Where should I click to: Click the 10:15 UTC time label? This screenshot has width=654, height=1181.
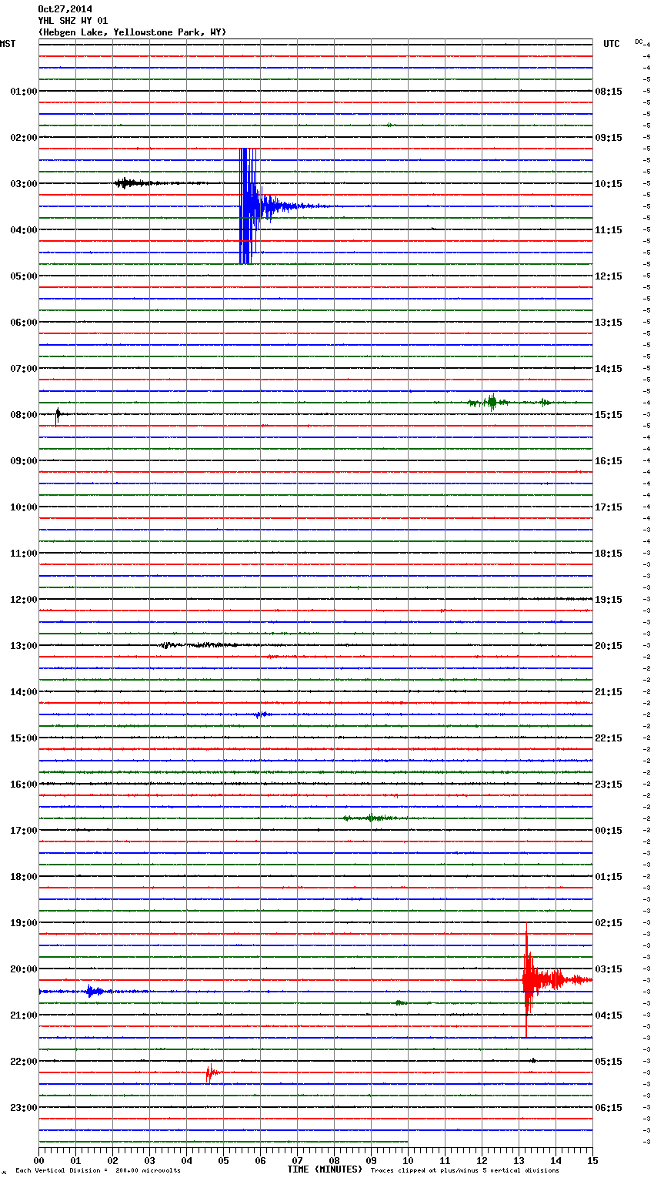tap(609, 184)
